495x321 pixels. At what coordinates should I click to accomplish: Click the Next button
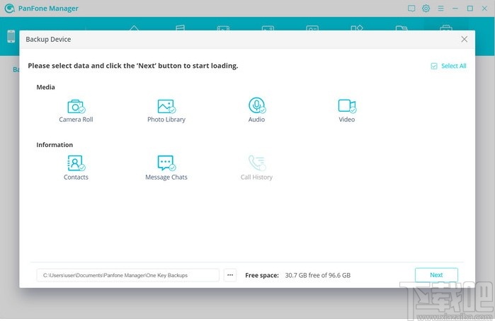tap(436, 275)
